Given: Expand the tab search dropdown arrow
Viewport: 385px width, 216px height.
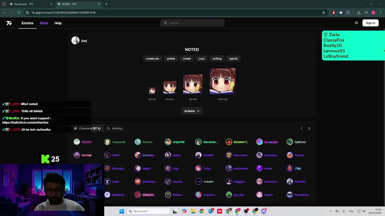Looking at the screenshot, I should click(4, 4).
